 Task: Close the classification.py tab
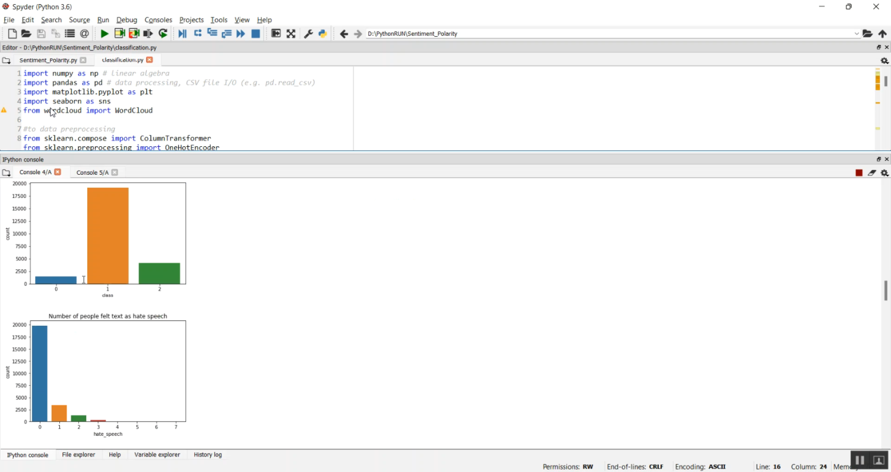pyautogui.click(x=150, y=60)
